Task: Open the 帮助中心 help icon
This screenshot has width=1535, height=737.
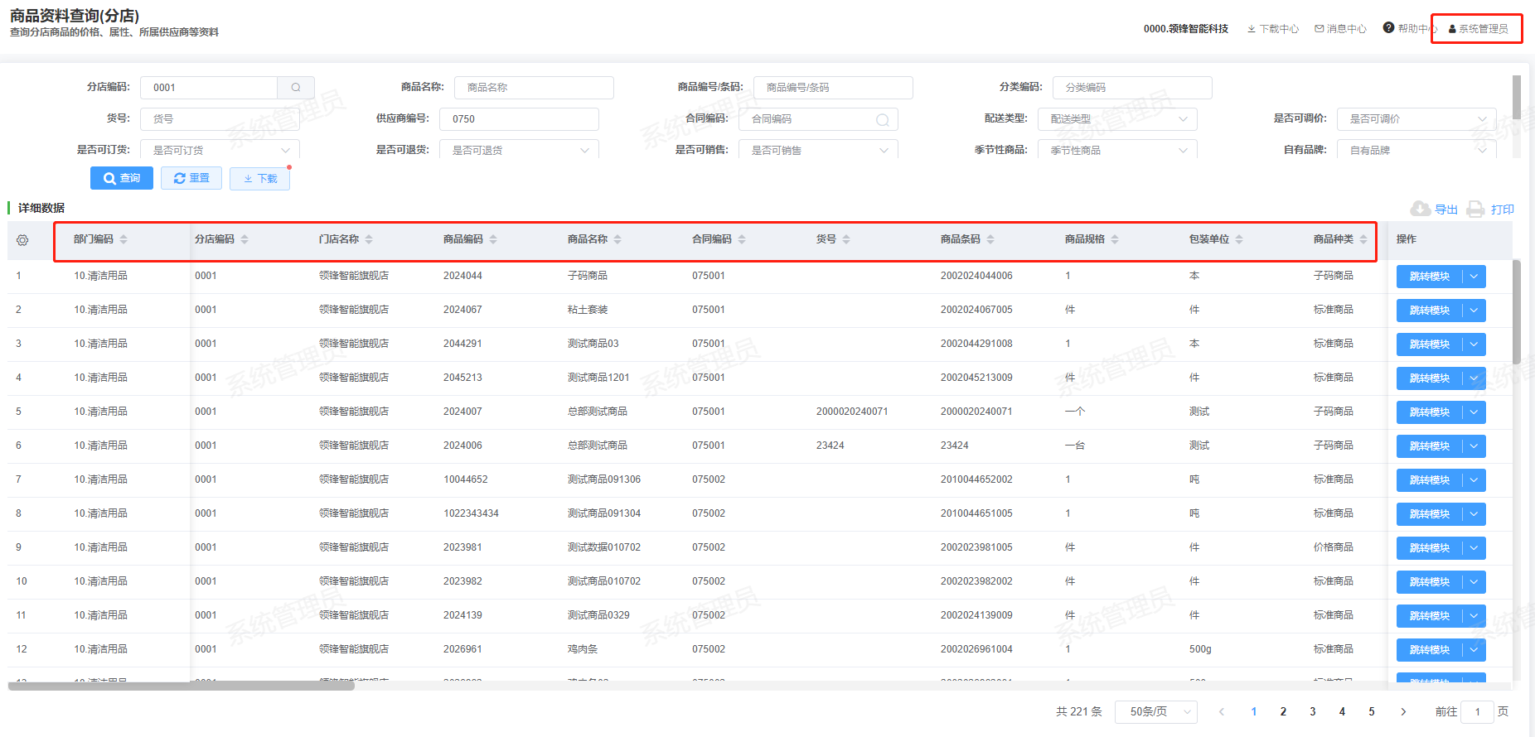Action: [x=1389, y=28]
